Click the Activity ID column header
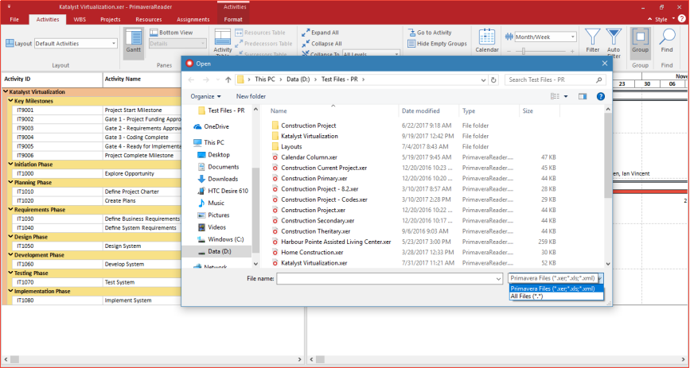 [52, 79]
